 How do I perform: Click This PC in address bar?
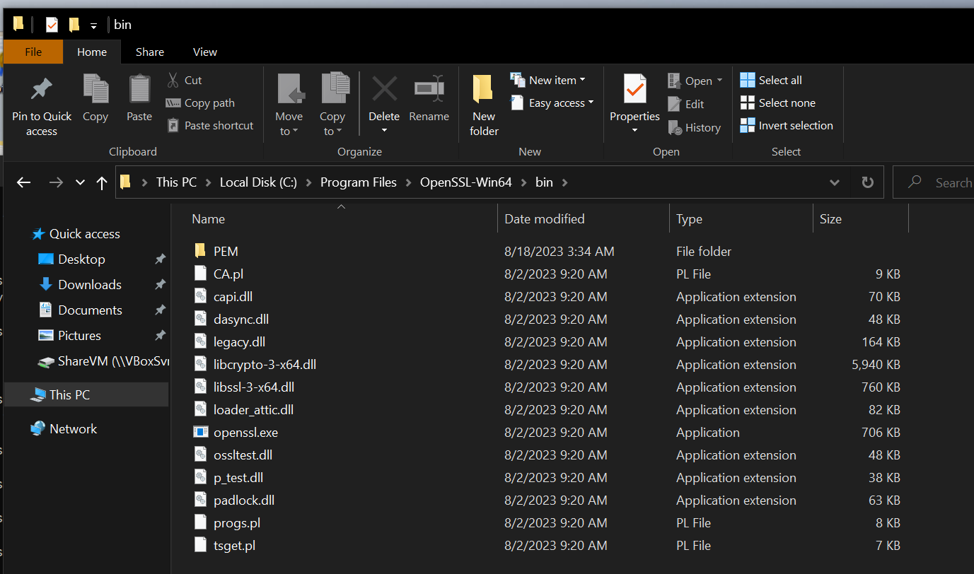pos(176,182)
